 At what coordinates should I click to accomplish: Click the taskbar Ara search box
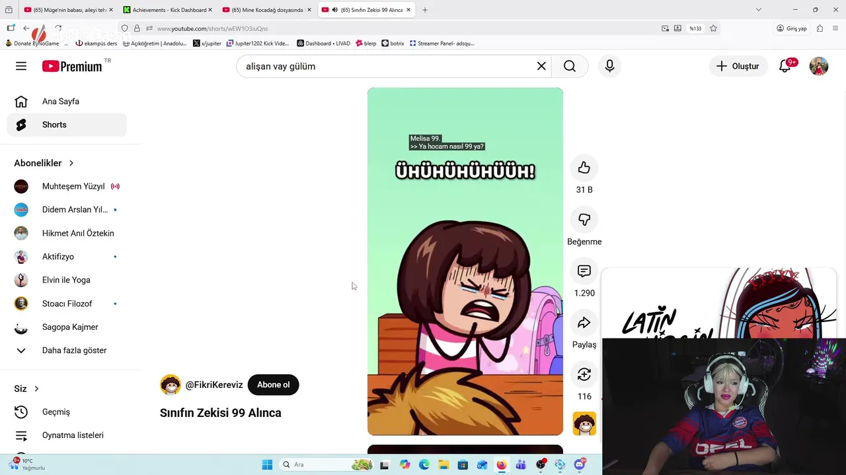327,464
